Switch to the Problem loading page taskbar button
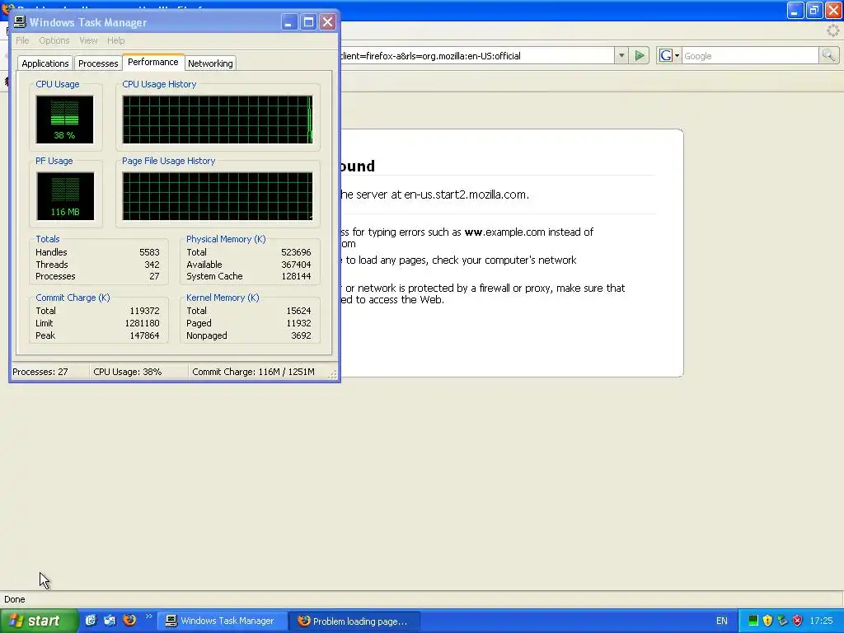Viewport: 844px width, 633px height. [x=355, y=621]
